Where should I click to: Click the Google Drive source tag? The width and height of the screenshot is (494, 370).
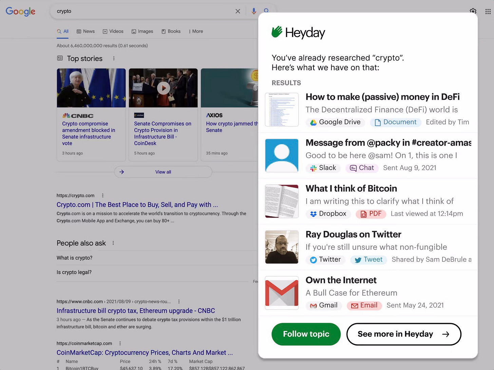pyautogui.click(x=335, y=122)
